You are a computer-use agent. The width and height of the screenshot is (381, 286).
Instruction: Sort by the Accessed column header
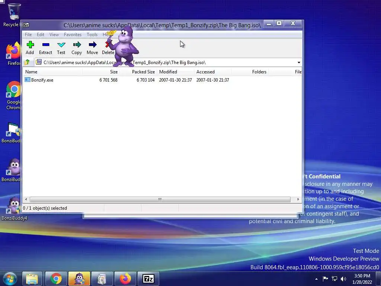tap(212, 72)
